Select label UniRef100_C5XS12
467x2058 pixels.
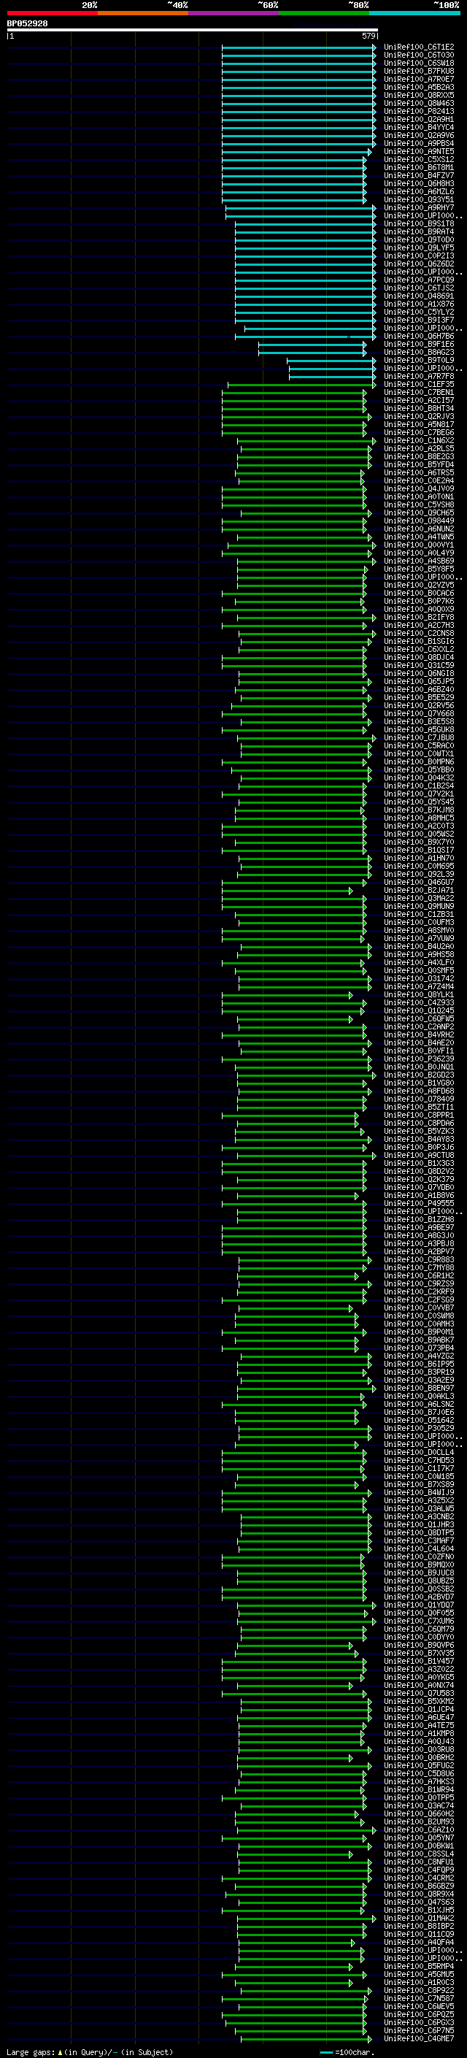click(x=419, y=159)
